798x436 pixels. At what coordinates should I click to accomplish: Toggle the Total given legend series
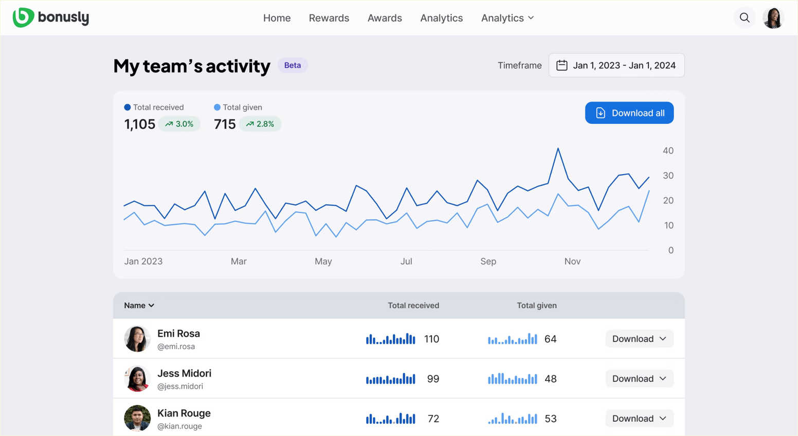coord(238,107)
